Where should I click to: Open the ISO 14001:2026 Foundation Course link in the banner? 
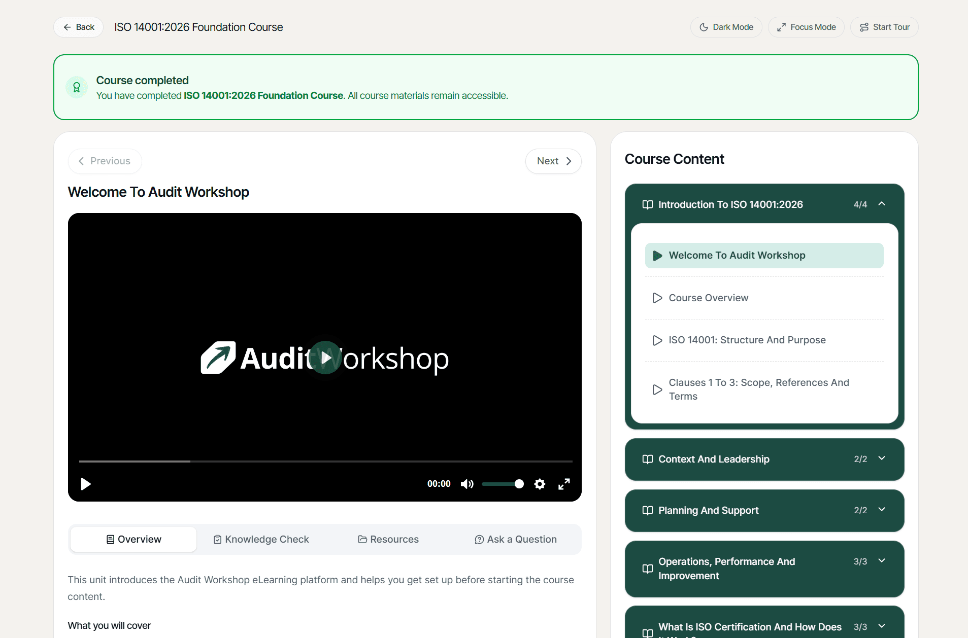tap(263, 95)
